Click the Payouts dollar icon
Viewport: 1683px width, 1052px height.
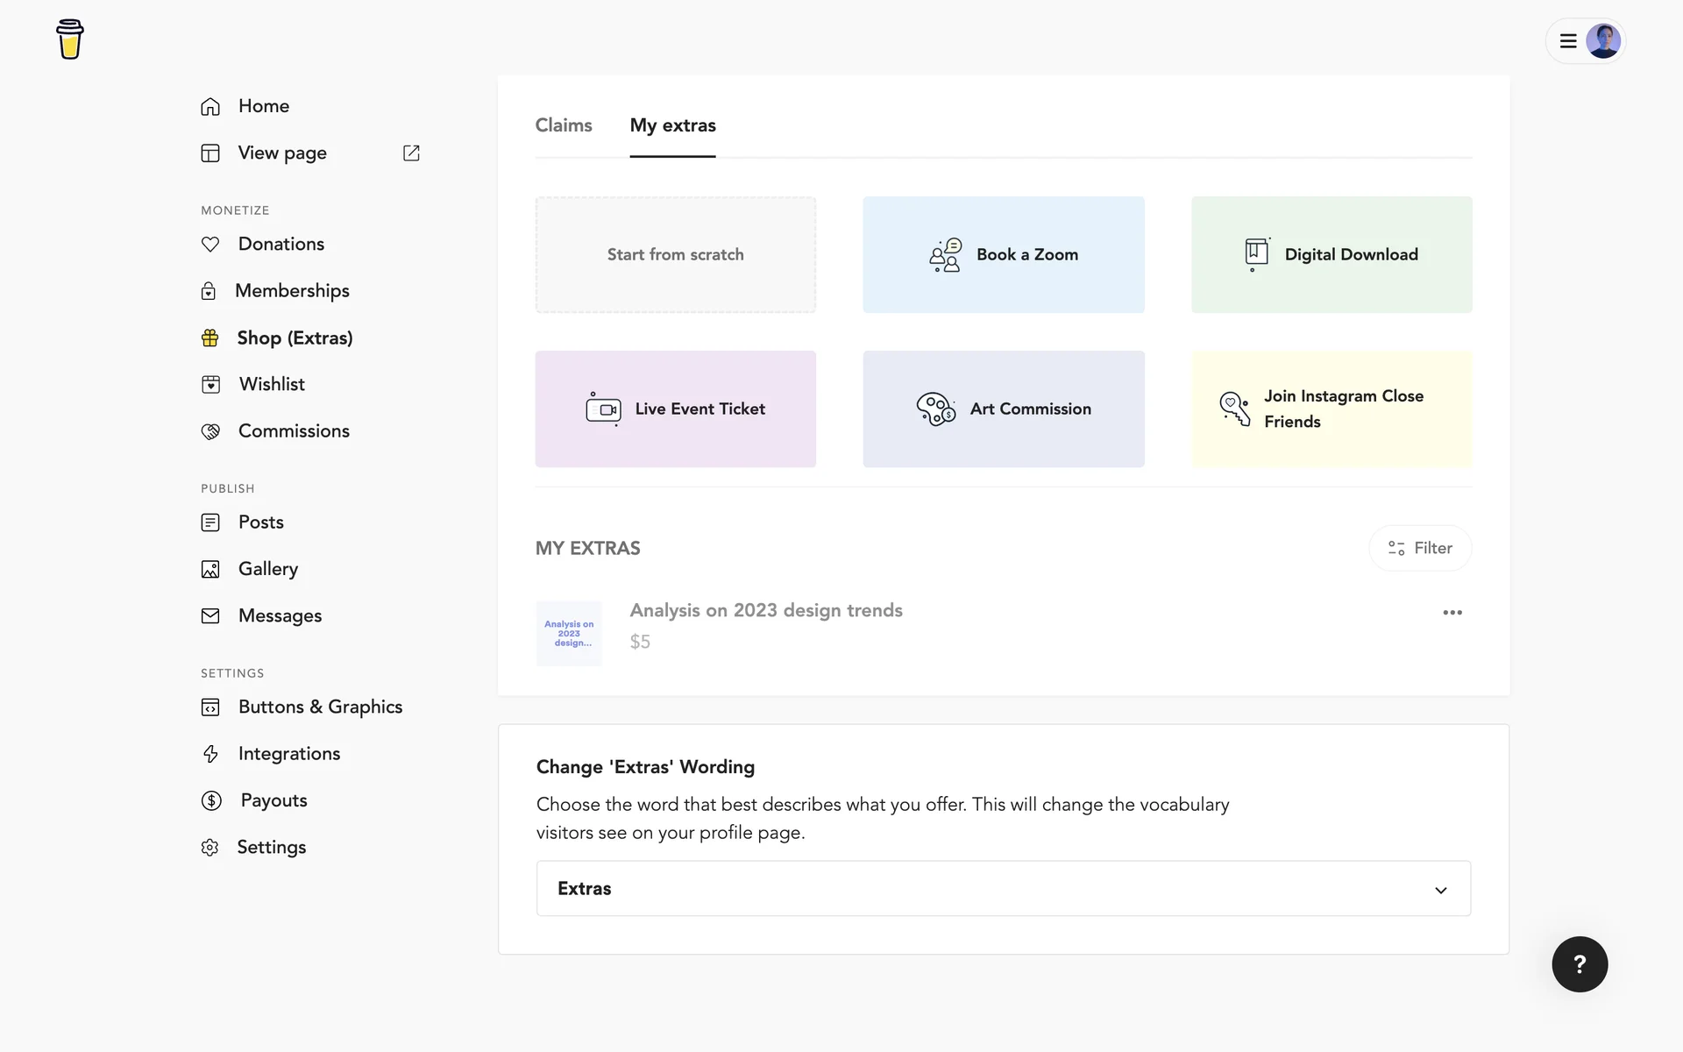coord(211,800)
